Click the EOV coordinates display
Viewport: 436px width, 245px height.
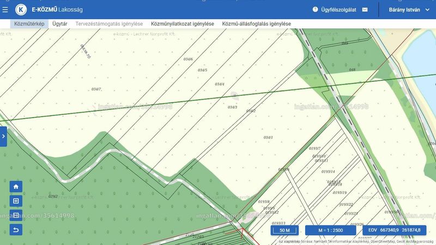[x=394, y=230]
